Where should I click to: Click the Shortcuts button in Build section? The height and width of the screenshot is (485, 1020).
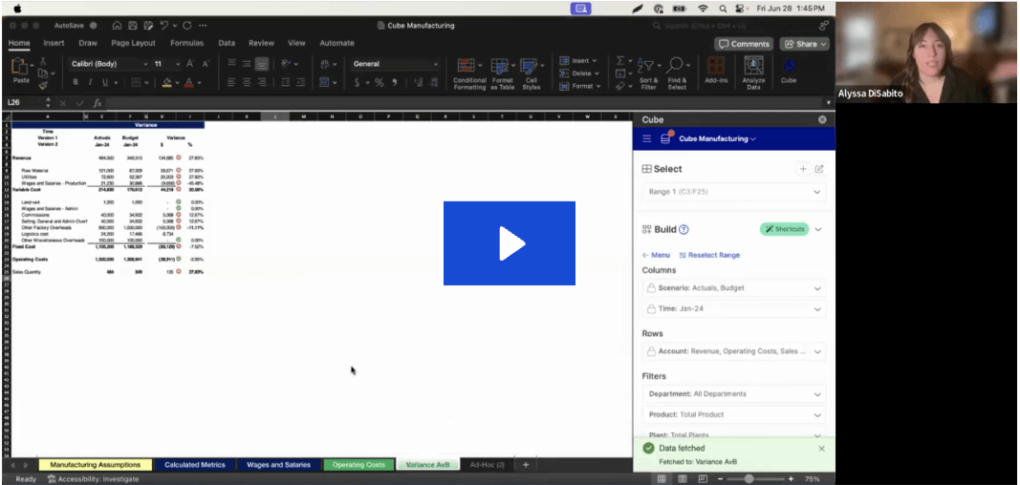tap(784, 229)
